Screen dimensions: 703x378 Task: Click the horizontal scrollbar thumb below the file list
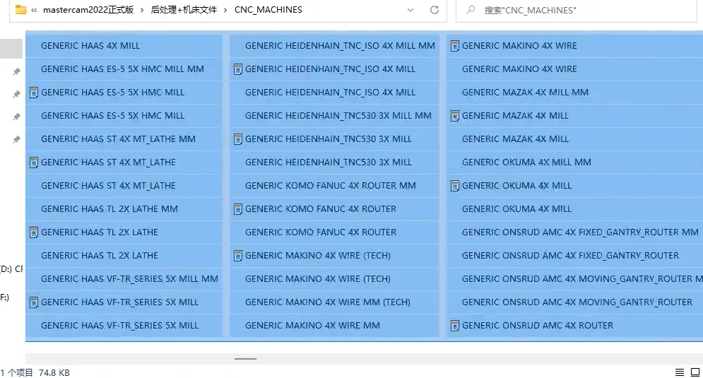(x=245, y=359)
